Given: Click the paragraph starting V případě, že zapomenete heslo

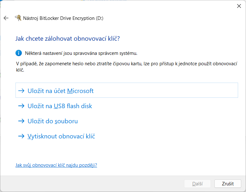Looking at the screenshot, I should tap(126, 67).
